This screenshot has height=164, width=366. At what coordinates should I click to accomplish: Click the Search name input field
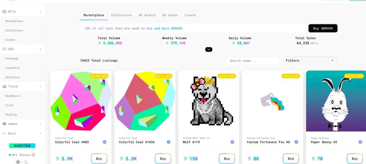(x=253, y=61)
